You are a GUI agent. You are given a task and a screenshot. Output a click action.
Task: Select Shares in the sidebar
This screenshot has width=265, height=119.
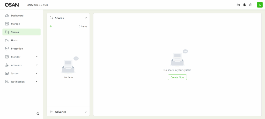[15, 32]
